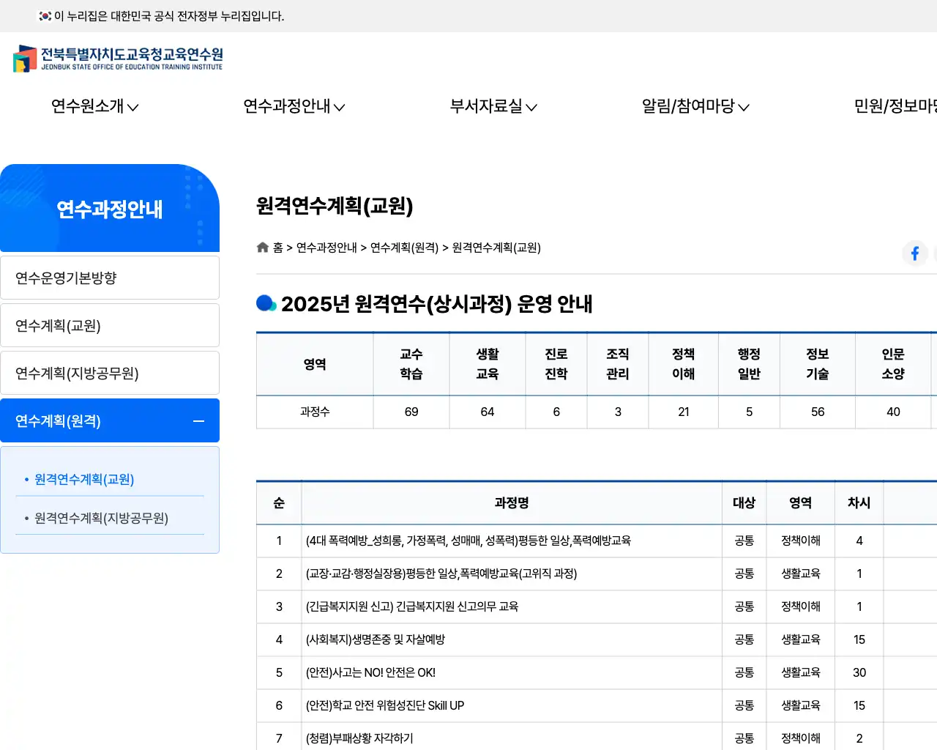Select 원격연수계획(교원) submenu item

tap(84, 480)
